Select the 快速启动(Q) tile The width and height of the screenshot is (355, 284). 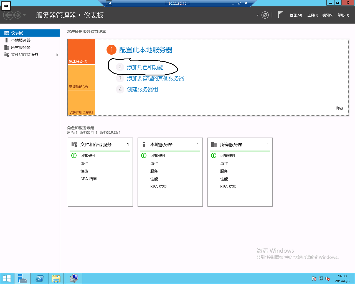(82, 52)
